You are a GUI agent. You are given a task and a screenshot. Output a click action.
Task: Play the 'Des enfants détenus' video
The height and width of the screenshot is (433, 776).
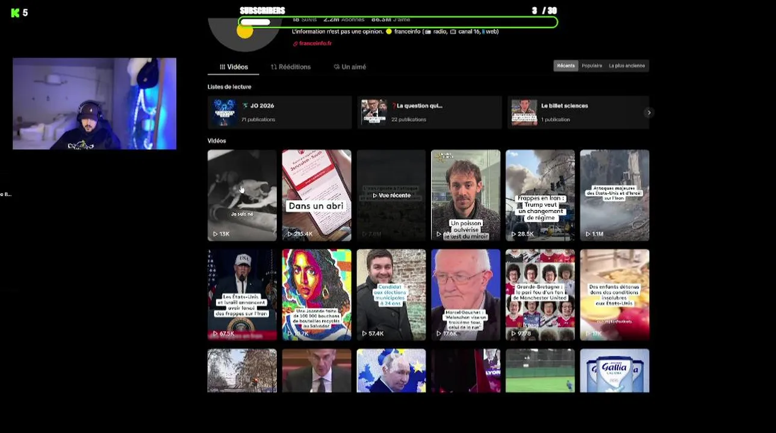(615, 295)
